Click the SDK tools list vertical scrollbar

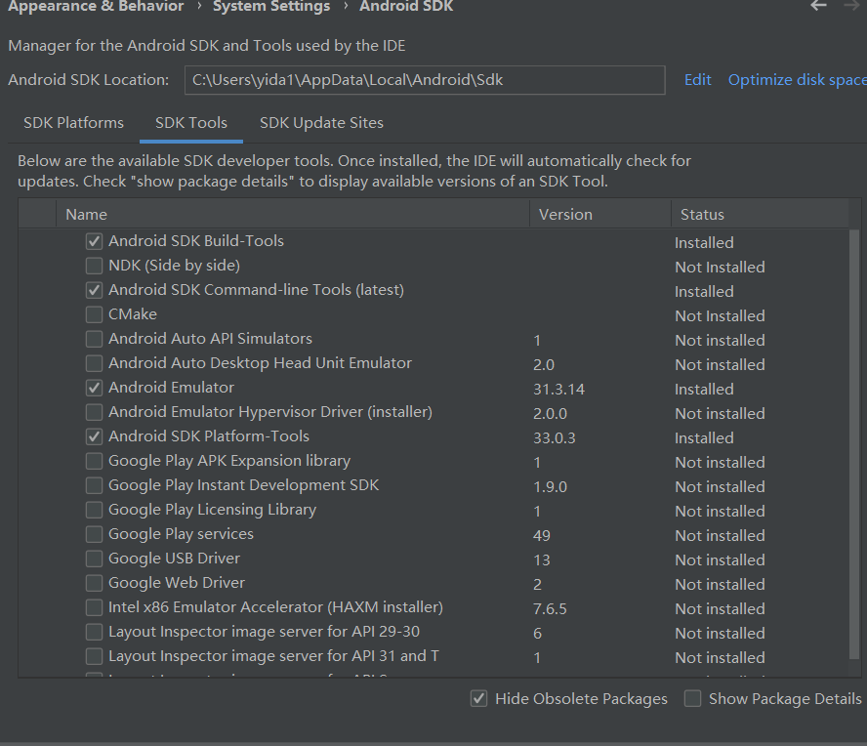854,444
